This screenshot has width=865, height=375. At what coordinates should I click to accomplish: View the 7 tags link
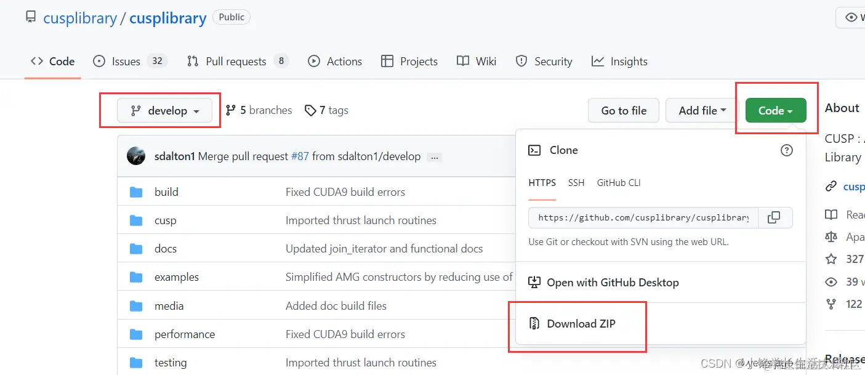[x=326, y=110]
